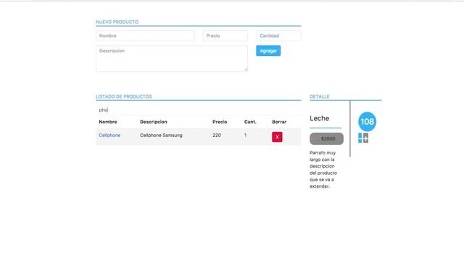Delete the Cellphone row with red X
This screenshot has height=261, width=464.
click(277, 137)
